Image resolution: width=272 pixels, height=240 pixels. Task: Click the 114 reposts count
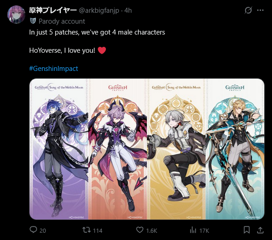tap(98, 230)
